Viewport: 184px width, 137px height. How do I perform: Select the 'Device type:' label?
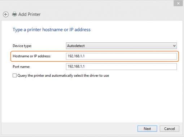(22, 46)
